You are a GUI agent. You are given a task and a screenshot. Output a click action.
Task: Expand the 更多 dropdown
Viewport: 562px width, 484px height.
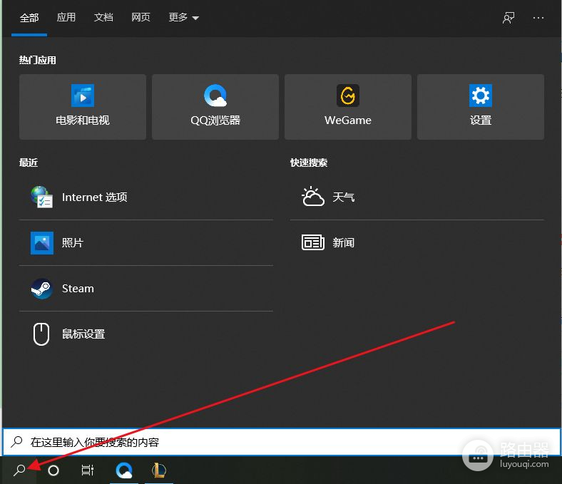pos(183,18)
